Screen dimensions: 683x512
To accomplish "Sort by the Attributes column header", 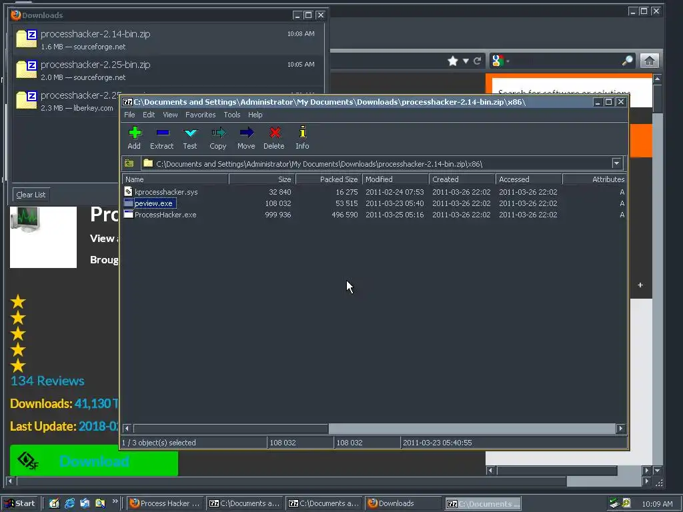I will click(x=594, y=179).
